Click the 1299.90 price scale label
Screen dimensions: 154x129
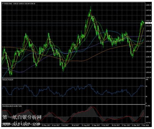(149, 31)
